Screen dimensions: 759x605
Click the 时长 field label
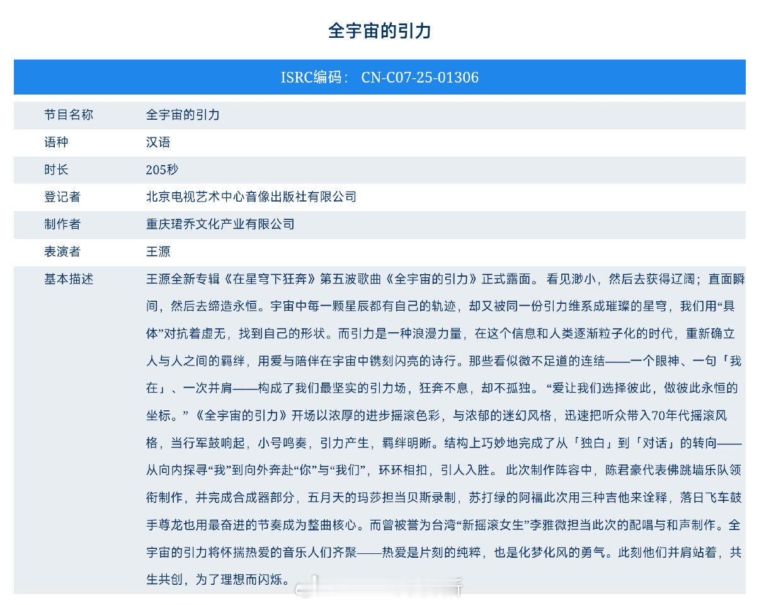pyautogui.click(x=56, y=170)
